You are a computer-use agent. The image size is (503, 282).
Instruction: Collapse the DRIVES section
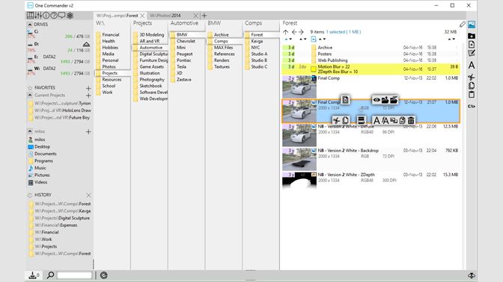29,25
